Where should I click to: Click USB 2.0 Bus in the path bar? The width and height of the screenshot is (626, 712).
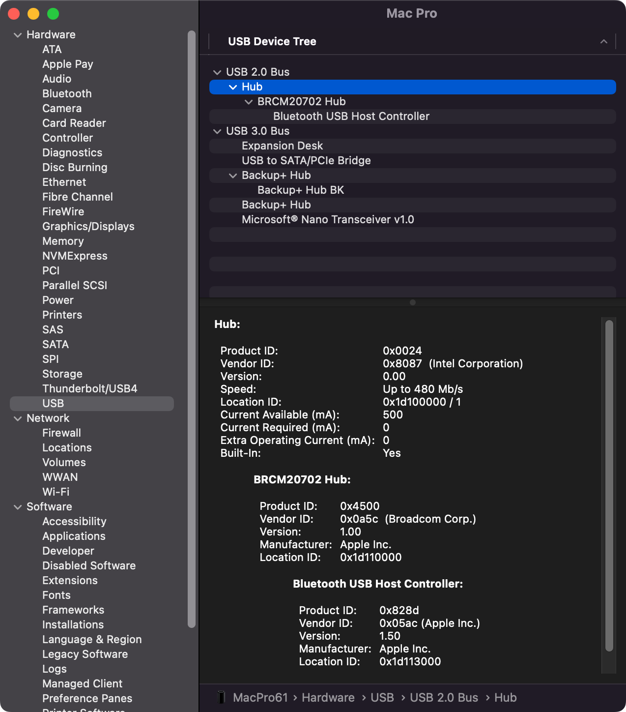click(x=444, y=697)
